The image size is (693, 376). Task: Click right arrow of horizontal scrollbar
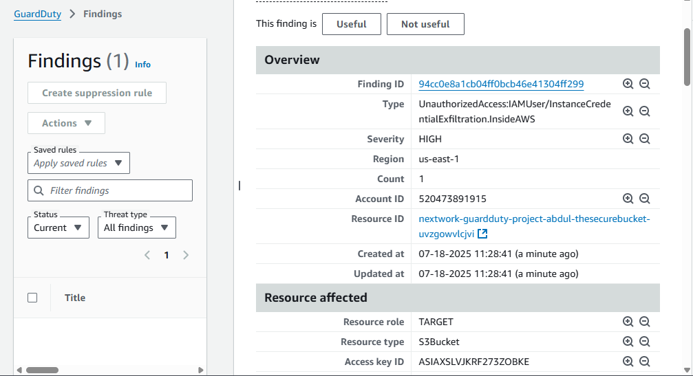click(x=201, y=370)
